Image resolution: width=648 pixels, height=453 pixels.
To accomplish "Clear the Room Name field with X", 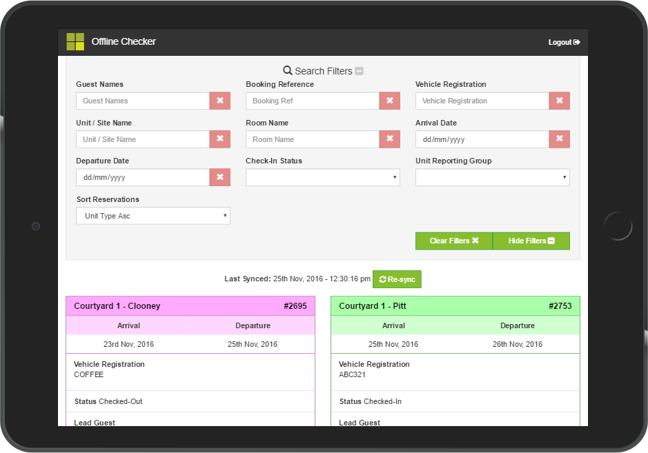I will [x=389, y=139].
